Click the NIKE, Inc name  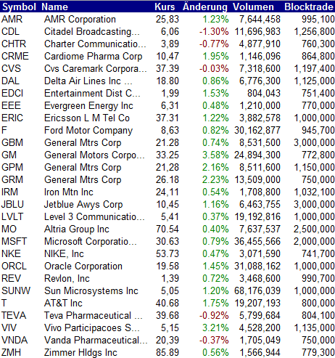[64, 253]
